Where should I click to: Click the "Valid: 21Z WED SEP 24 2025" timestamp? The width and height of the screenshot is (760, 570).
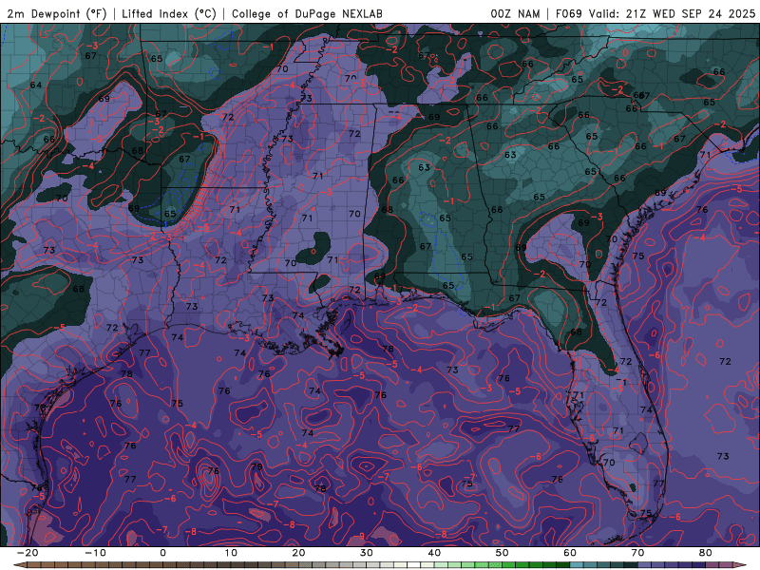pos(672,13)
